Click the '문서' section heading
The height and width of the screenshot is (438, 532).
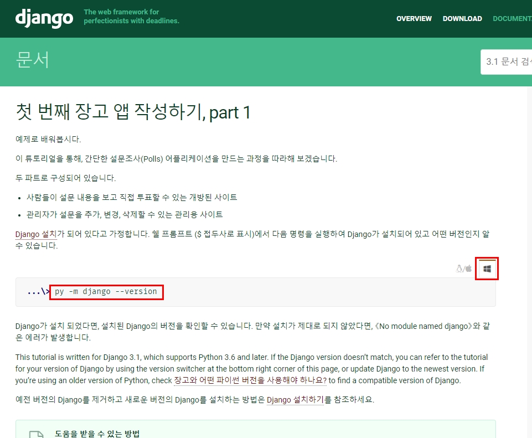(32, 60)
